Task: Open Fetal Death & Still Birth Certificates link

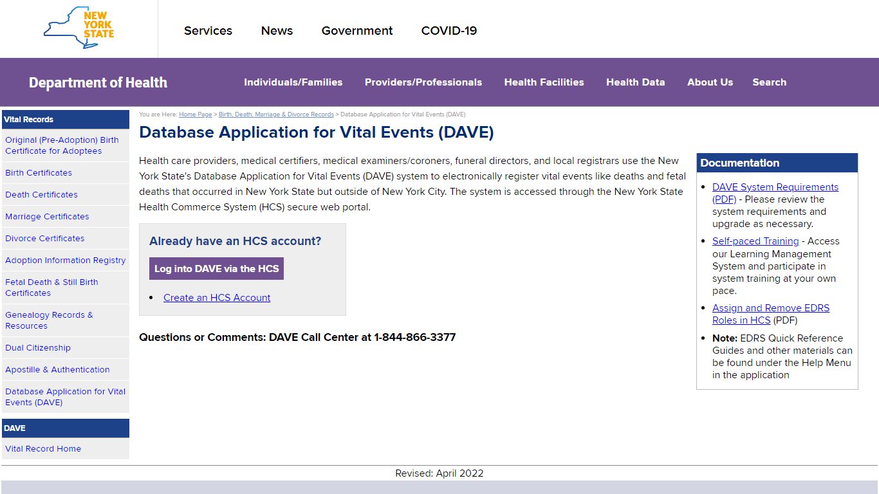Action: pos(65,288)
